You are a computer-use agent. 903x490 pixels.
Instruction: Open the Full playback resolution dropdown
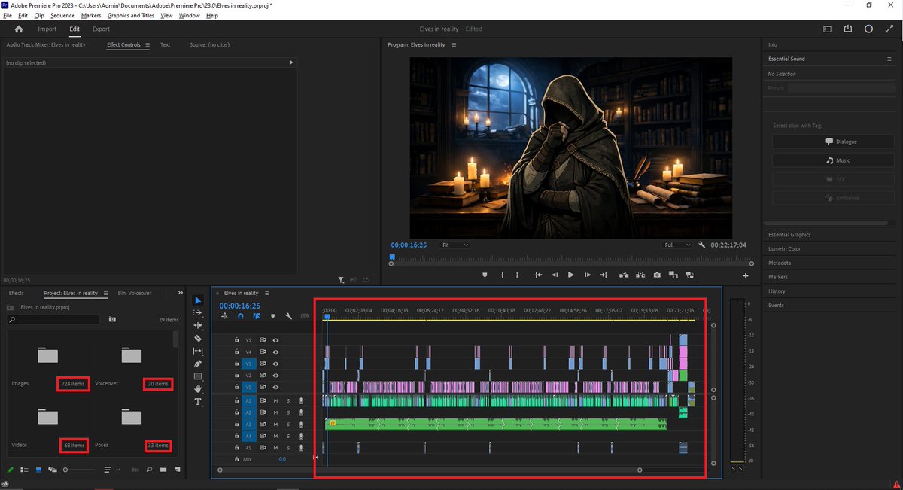[x=677, y=245]
